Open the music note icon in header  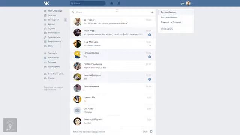point(119,3)
